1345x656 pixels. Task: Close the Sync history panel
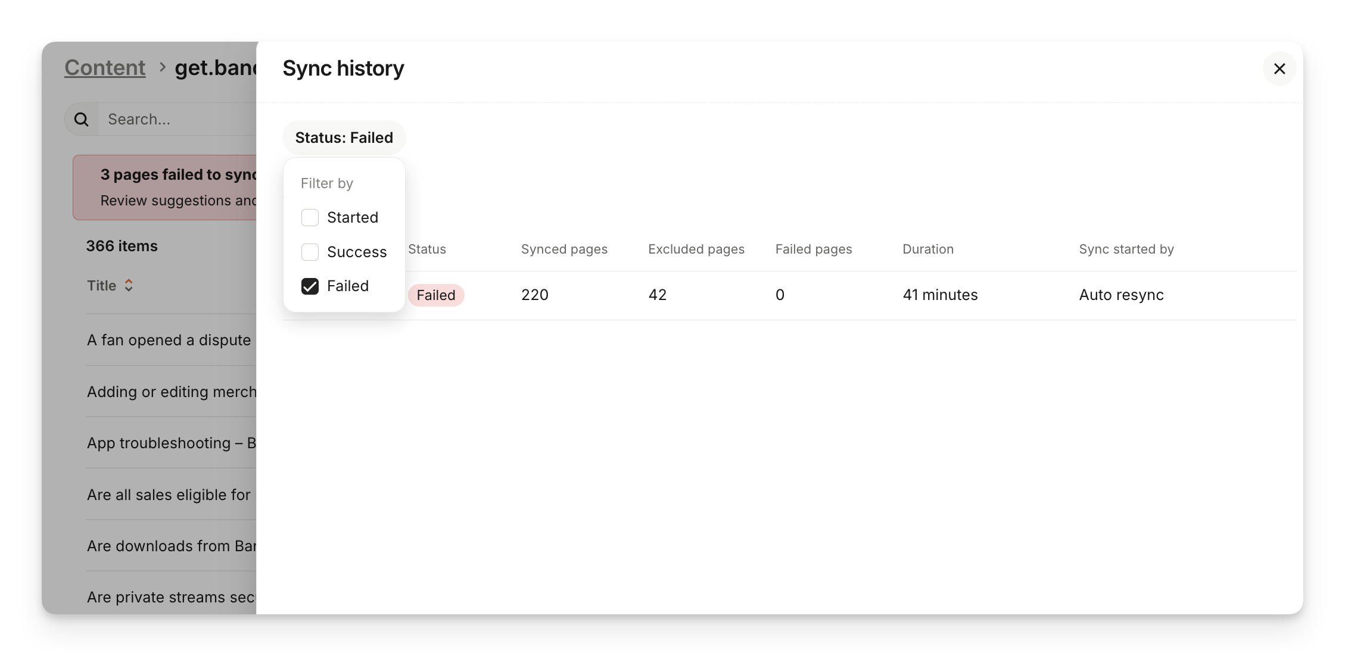click(1279, 69)
